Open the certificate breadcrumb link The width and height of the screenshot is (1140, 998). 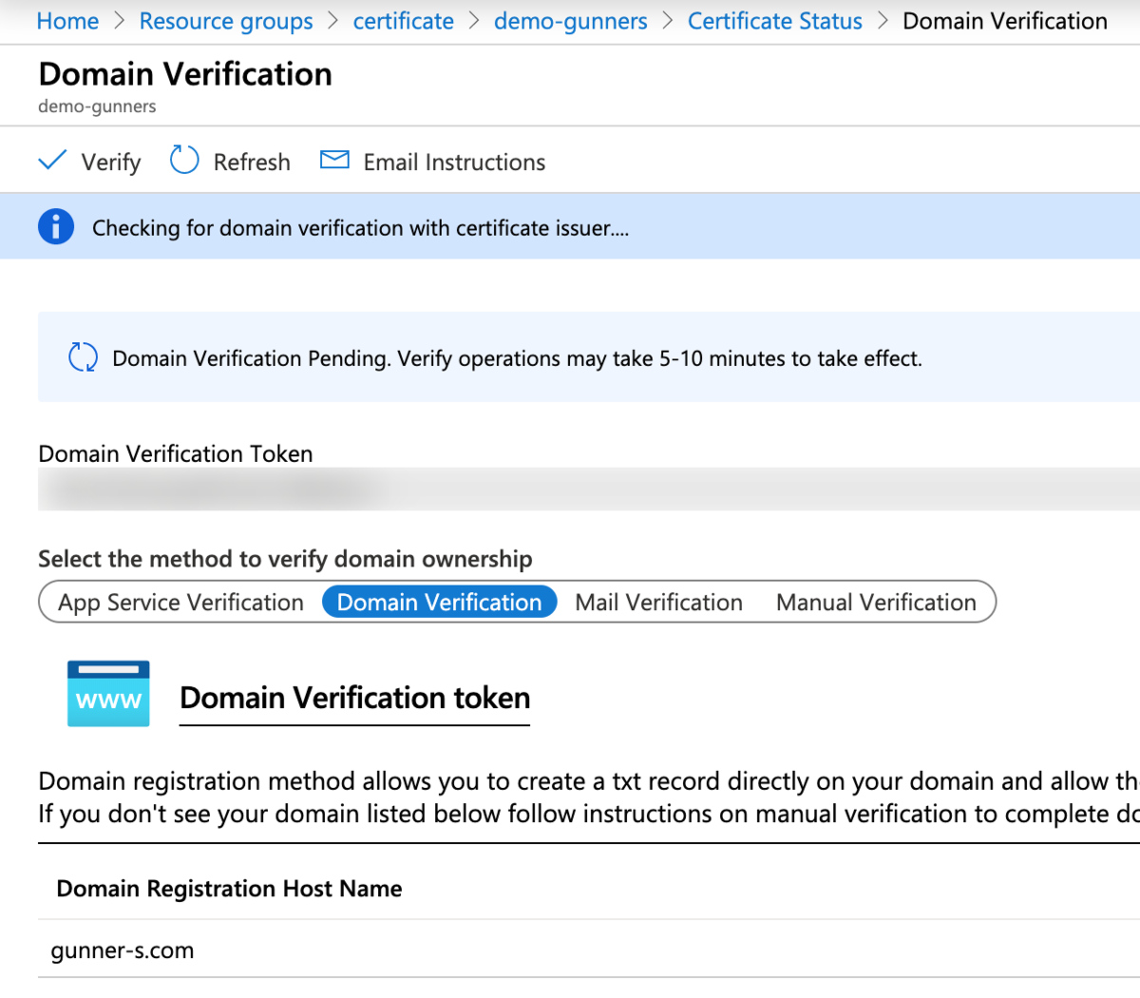click(x=403, y=21)
